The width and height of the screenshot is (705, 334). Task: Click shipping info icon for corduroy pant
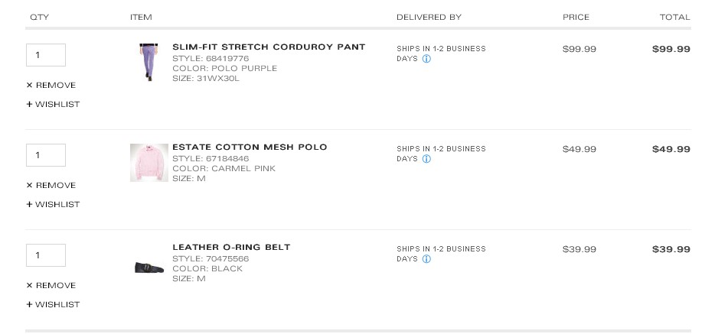[x=426, y=59]
